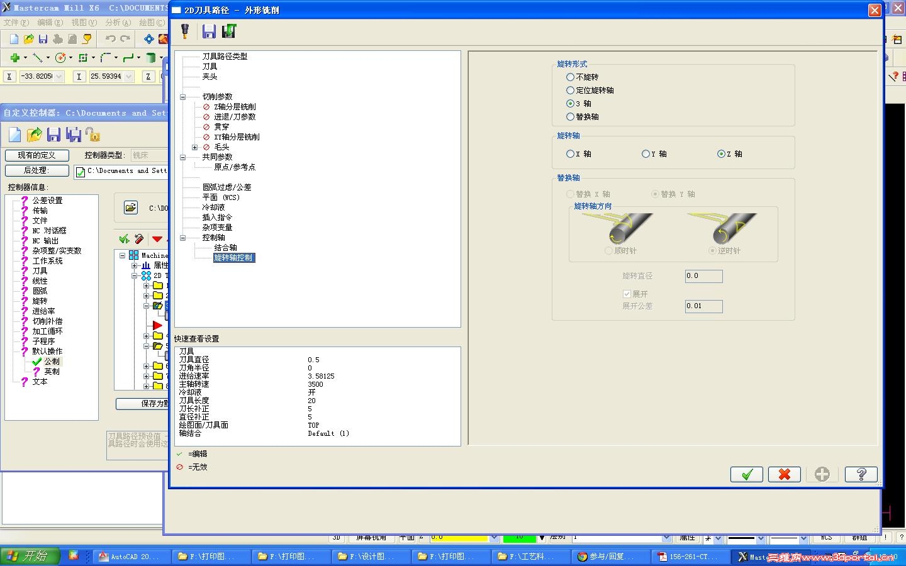Click the blue pan/fit icon in Mastercam toolbar

point(149,39)
